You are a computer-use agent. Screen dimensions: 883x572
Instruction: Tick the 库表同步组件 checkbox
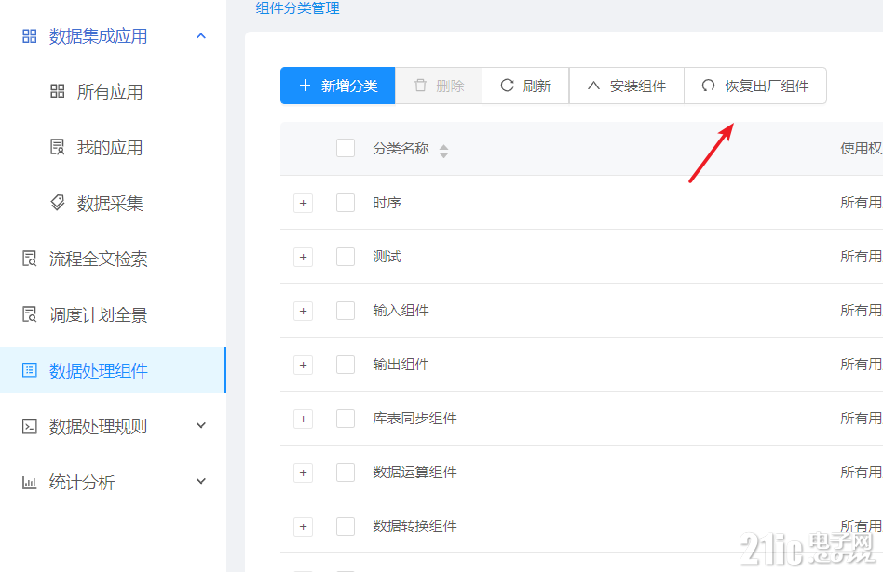pos(346,419)
